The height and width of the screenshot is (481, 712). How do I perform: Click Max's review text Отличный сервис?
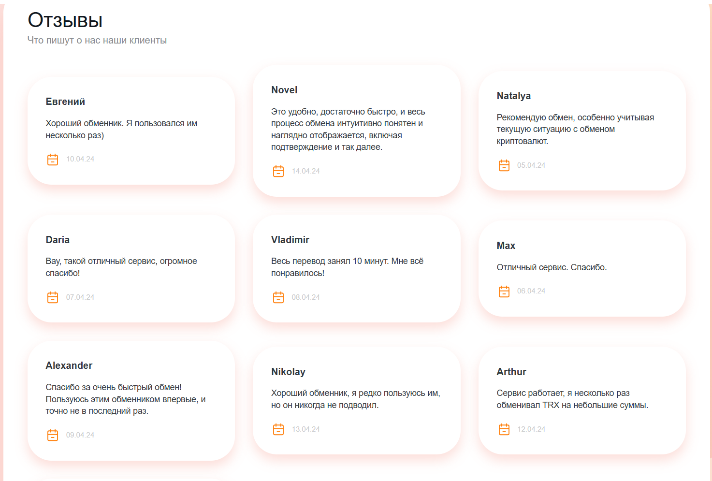[x=552, y=267]
